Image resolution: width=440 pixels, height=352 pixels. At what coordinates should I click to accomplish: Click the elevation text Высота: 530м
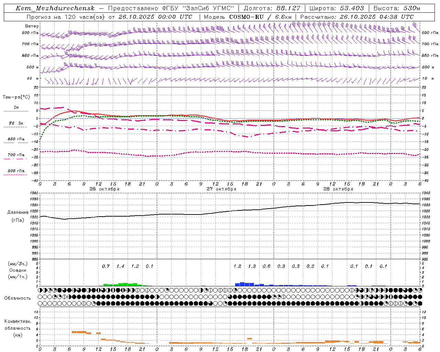(397, 8)
